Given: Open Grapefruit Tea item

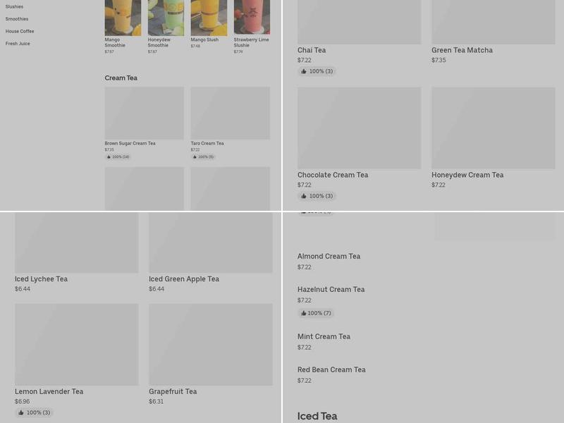Looking at the screenshot, I should 210,355.
